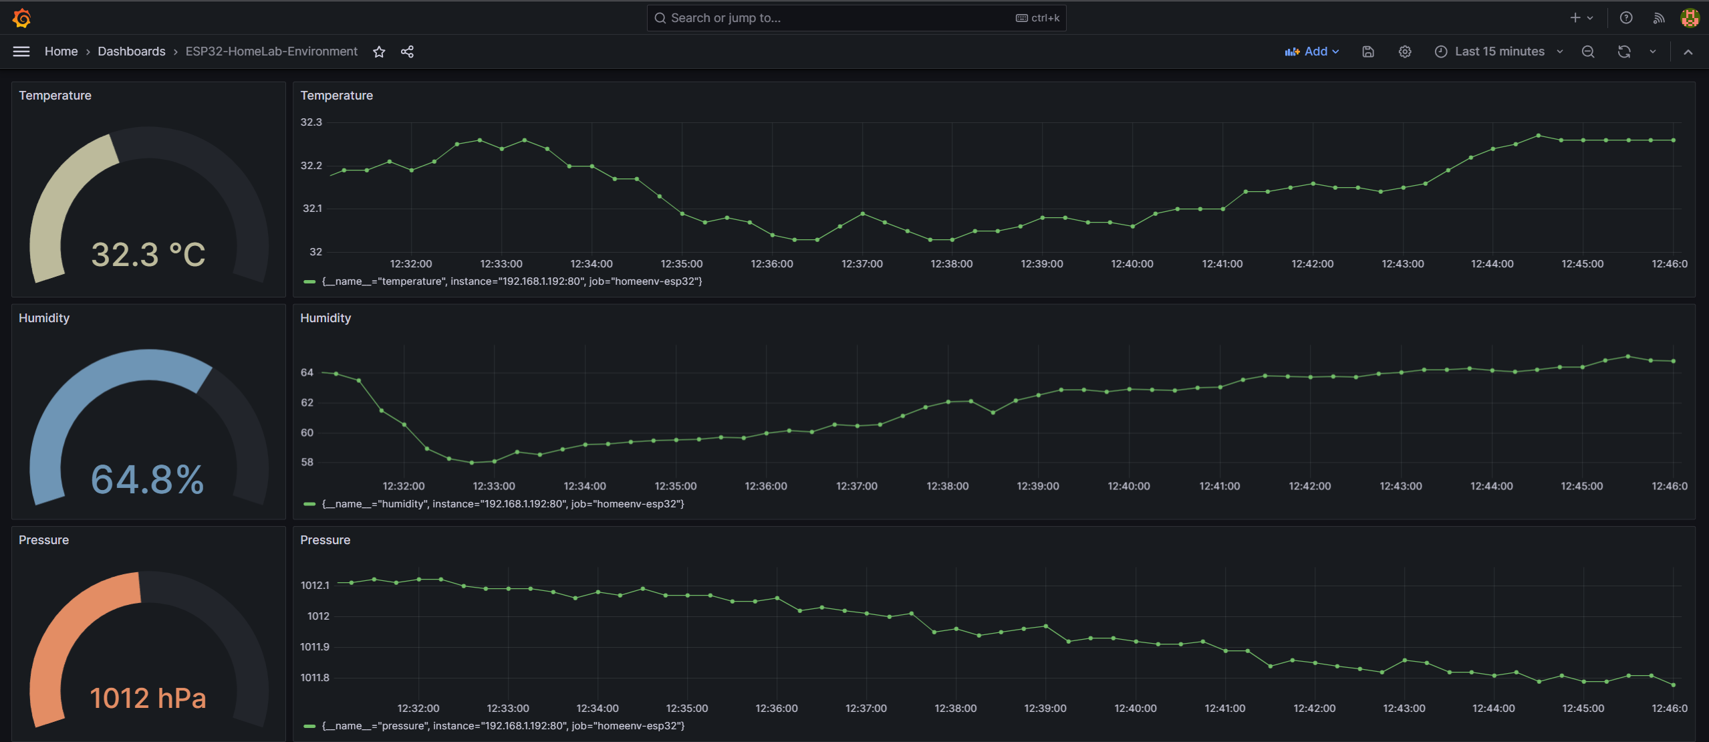Star the dashboard as favorite
1709x742 pixels.
(x=379, y=51)
